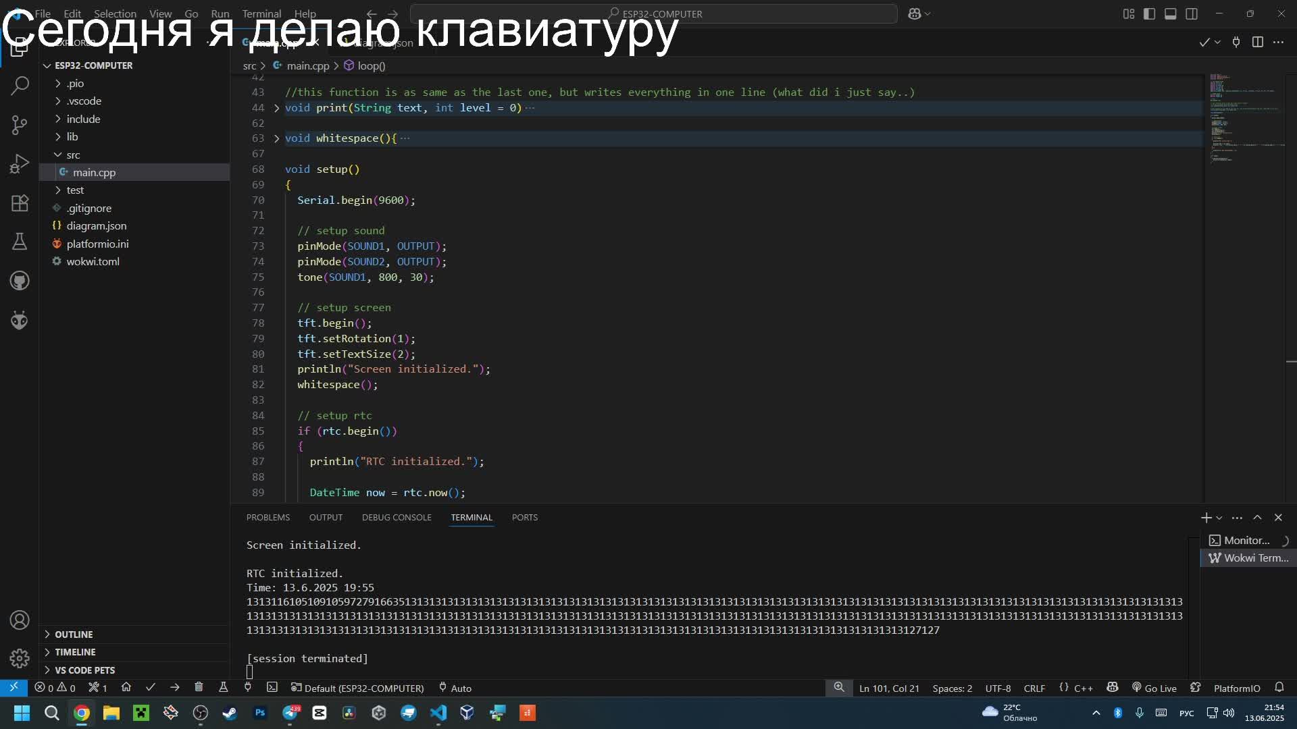Toggle the secondary side bar layout button
Screen dimensions: 1297x729
1192,13
